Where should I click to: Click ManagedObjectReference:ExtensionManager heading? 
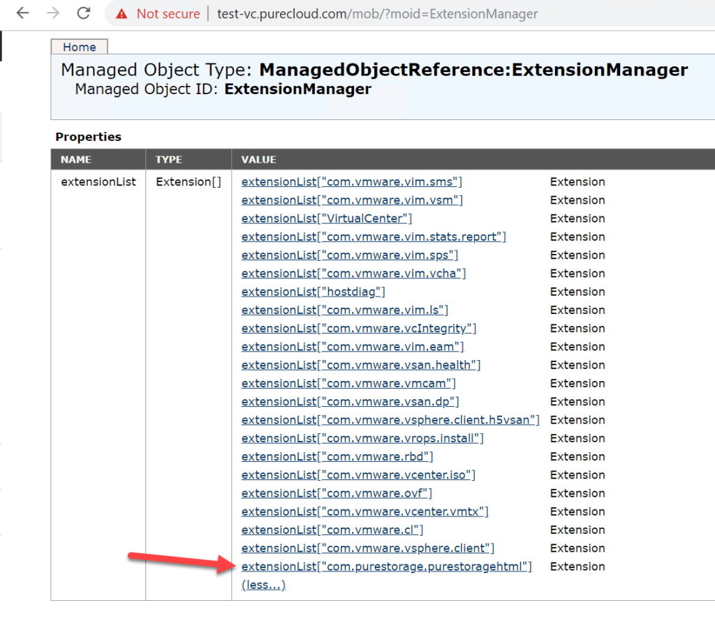[473, 70]
